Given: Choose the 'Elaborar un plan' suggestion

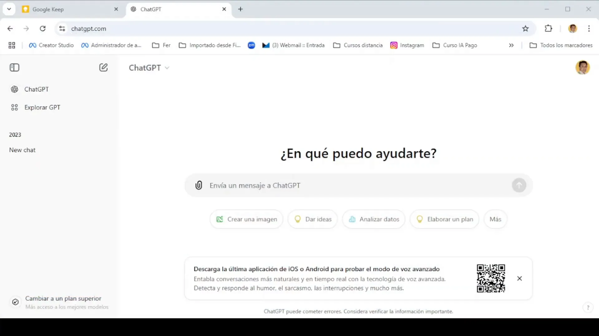Looking at the screenshot, I should (445, 219).
